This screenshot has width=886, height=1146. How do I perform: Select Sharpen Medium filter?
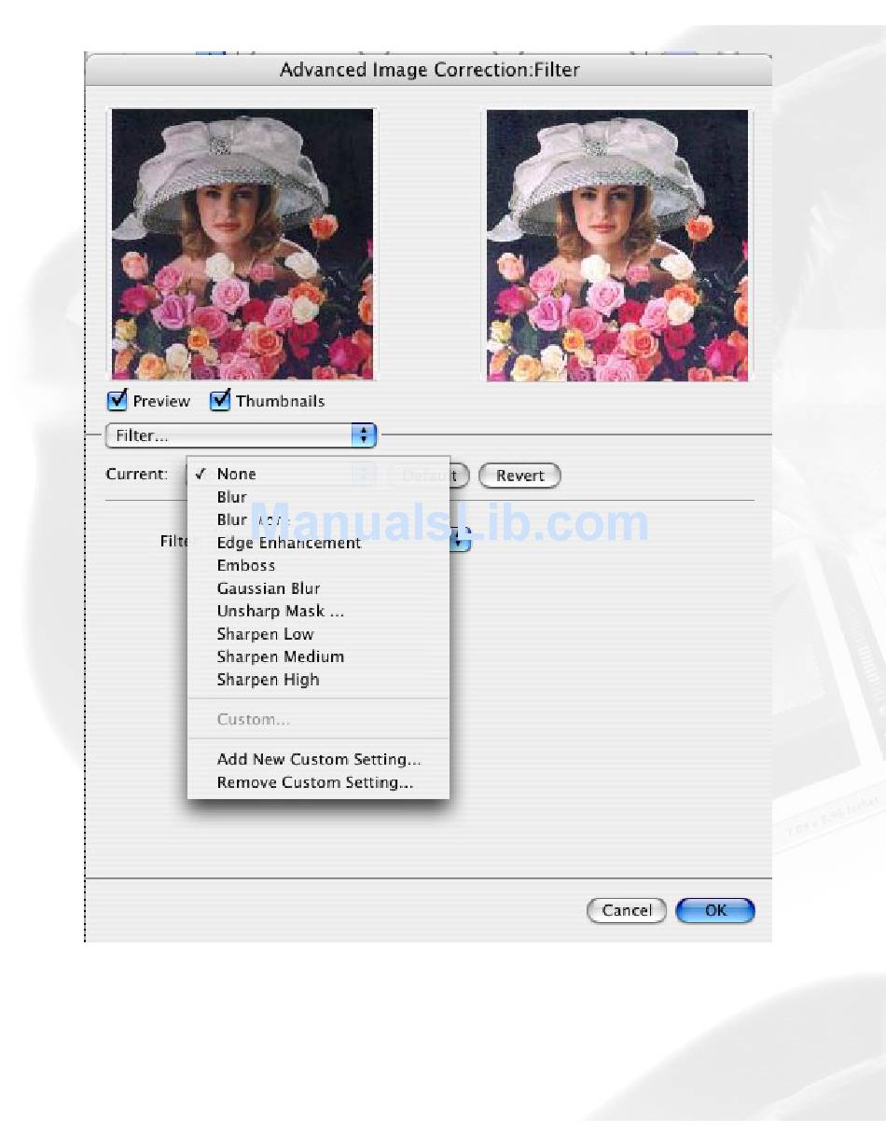pos(318,656)
